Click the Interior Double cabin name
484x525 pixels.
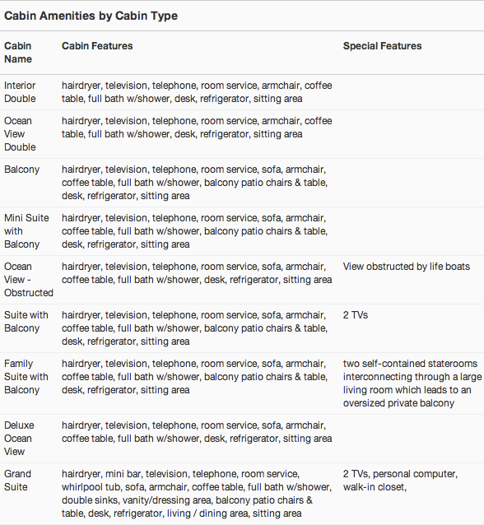[x=20, y=92]
